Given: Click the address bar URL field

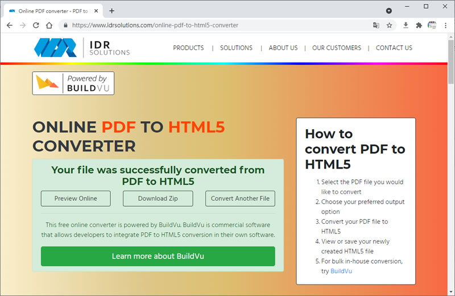Looking at the screenshot, I should (x=216, y=25).
